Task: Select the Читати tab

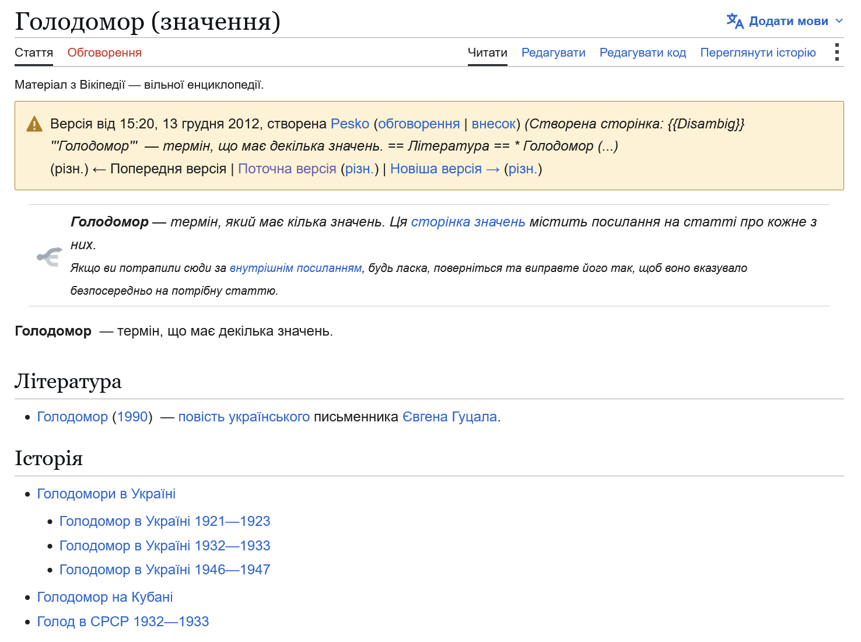Action: 488,53
